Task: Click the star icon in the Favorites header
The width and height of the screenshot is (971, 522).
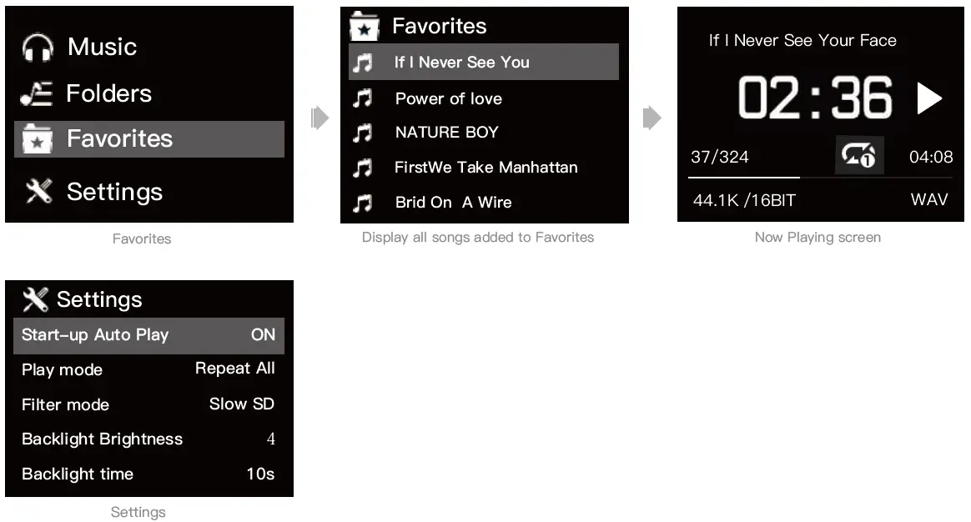Action: [362, 27]
